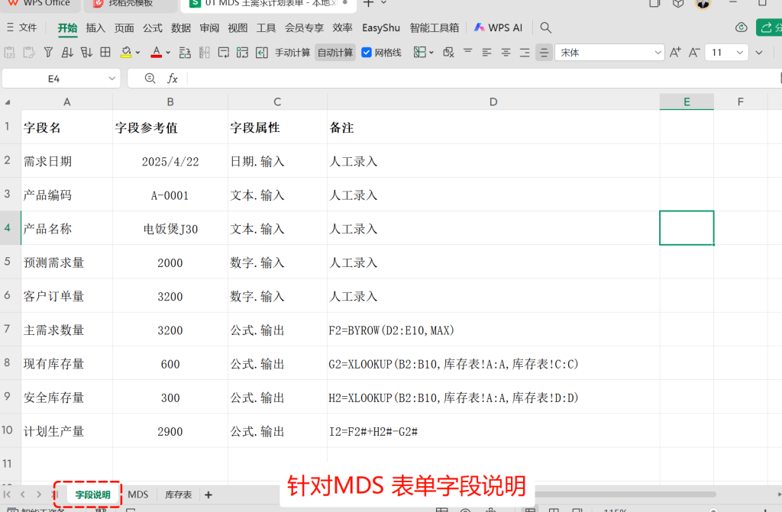
Task: Switch to the 公式 ribbon tab
Action: [x=152, y=28]
